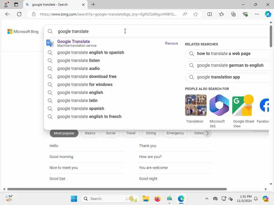
Task: Click the address bar URL
Action: point(108,14)
